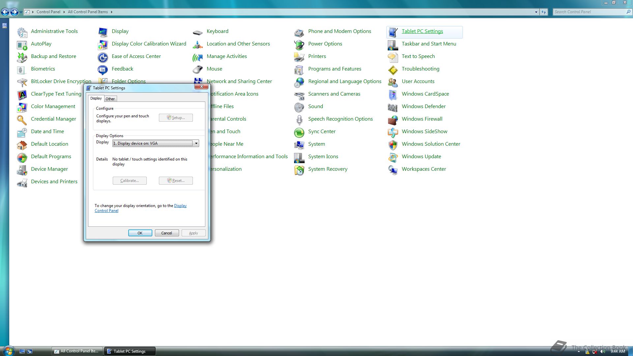
Task: Click the Date and Time icon
Action: pyautogui.click(x=22, y=132)
